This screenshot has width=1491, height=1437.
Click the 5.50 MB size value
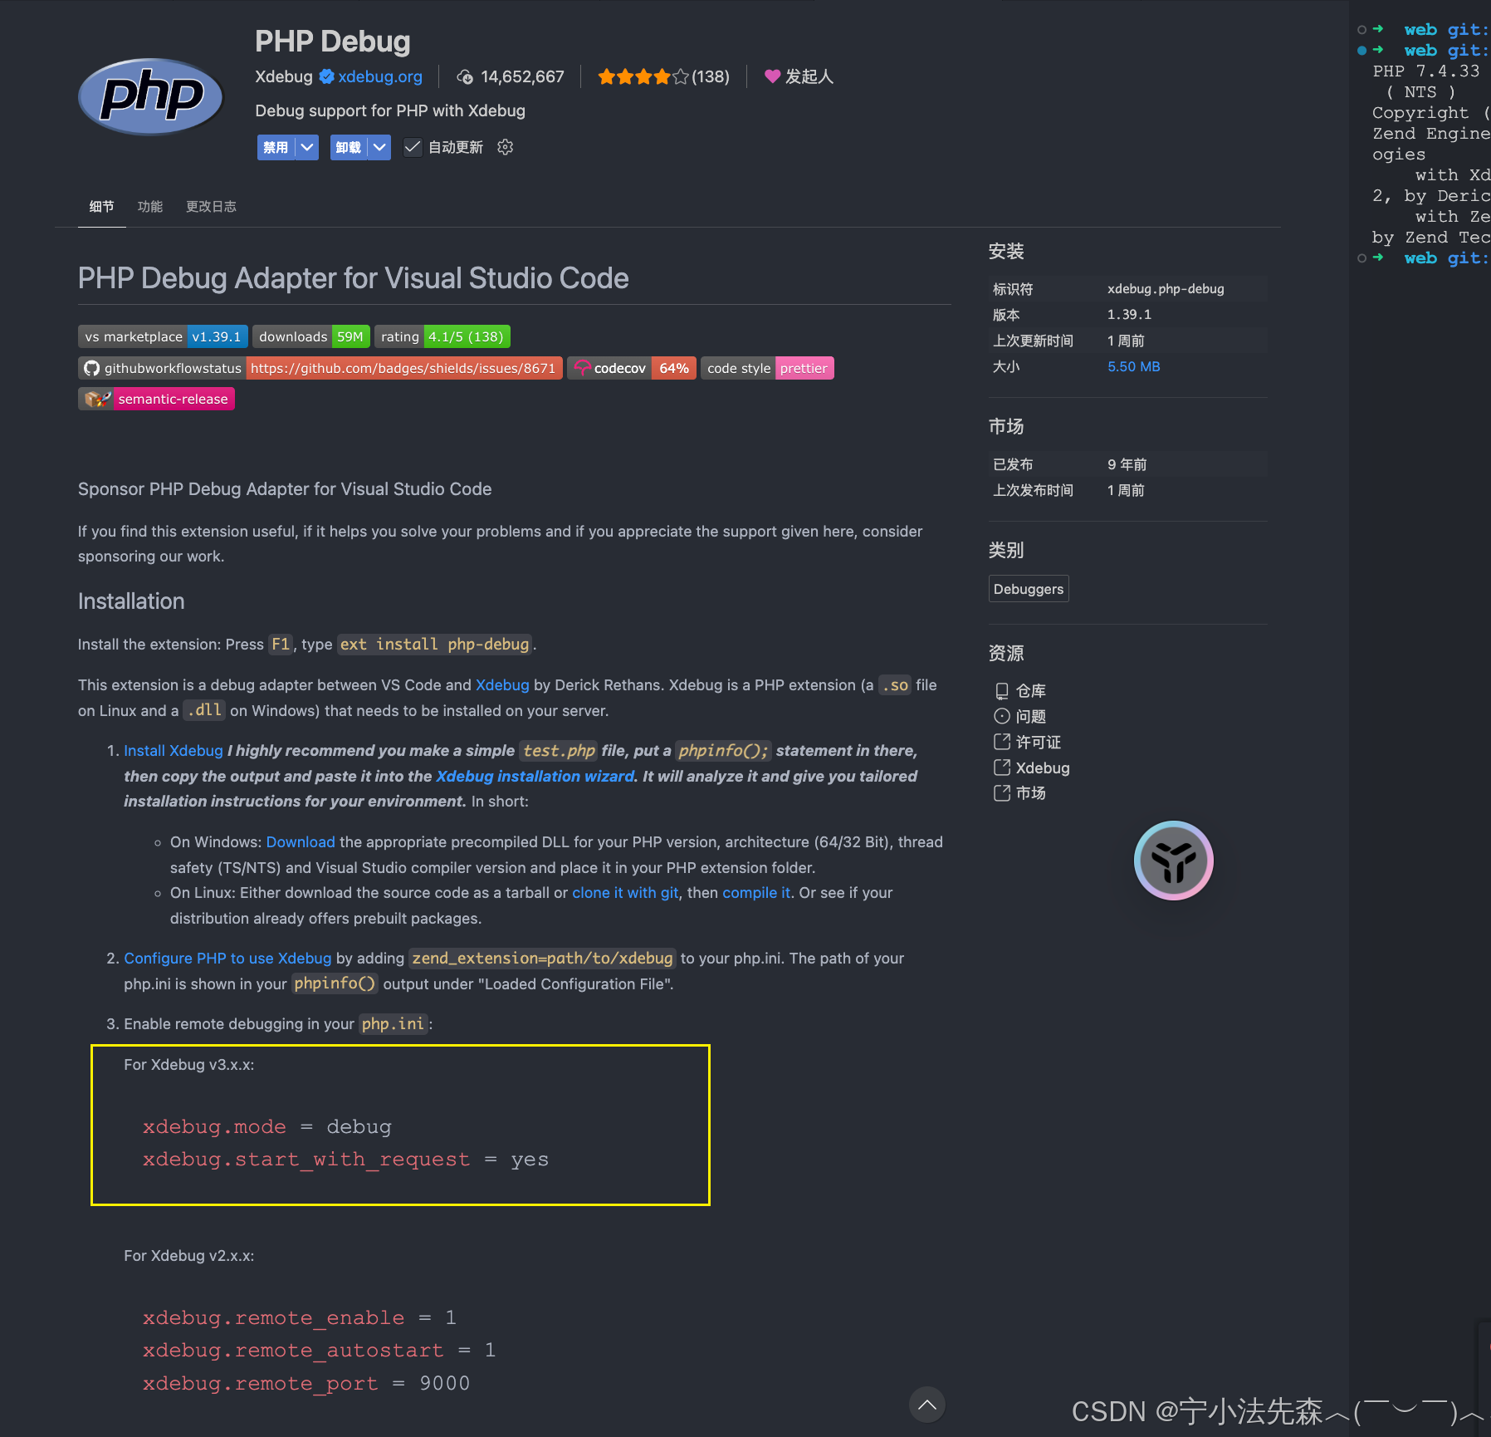[1133, 366]
